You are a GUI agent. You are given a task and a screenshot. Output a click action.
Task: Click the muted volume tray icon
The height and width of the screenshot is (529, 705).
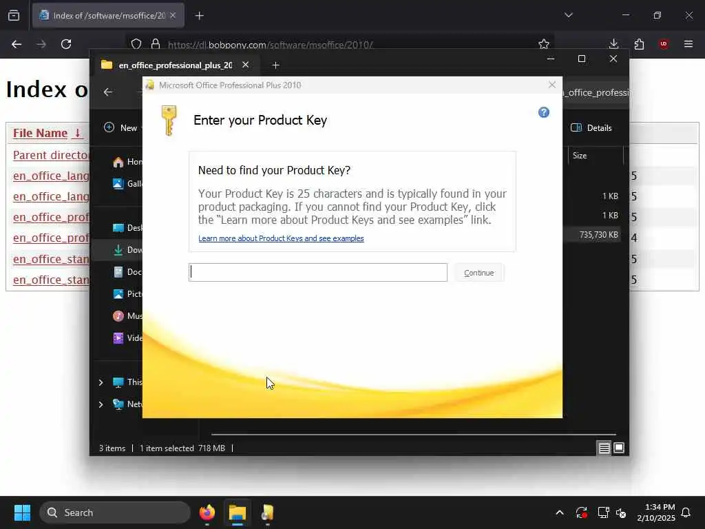622,512
